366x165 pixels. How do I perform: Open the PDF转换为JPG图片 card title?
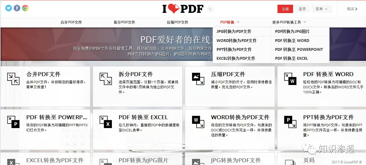coord(143,161)
